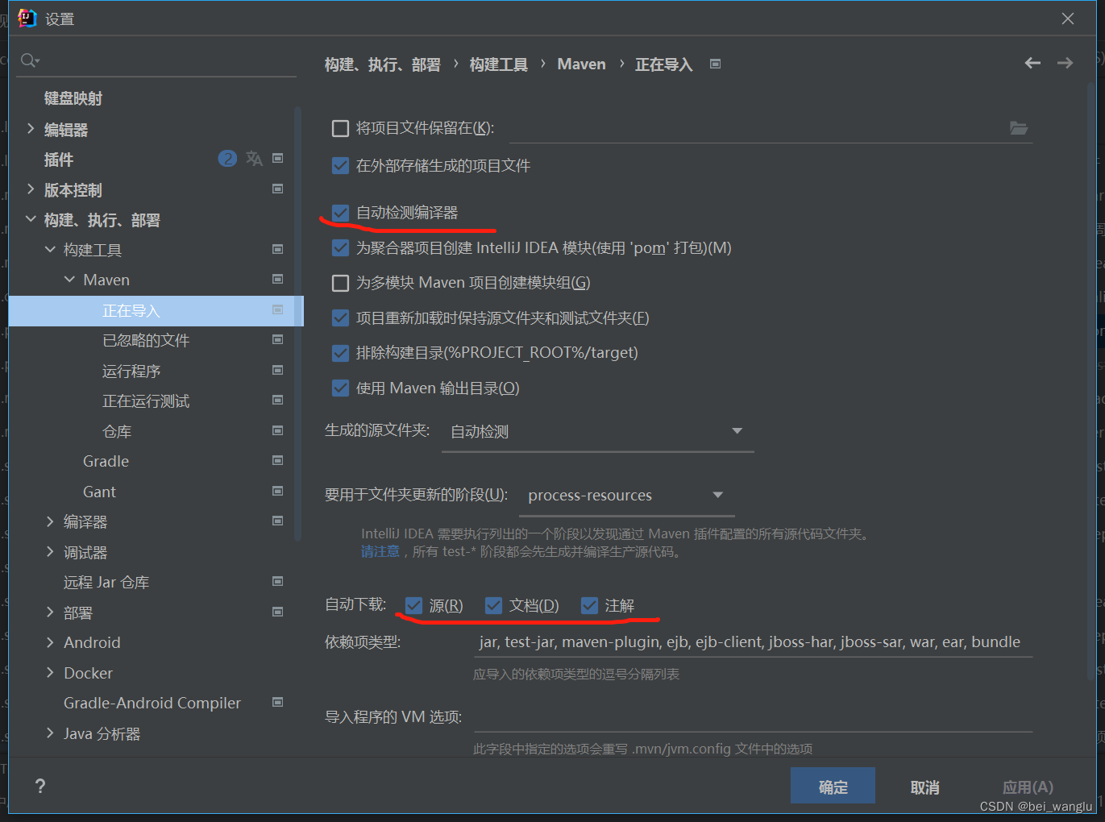This screenshot has height=822, width=1105.
Task: Click the project icon on the 版本控制 row
Action: [x=278, y=189]
